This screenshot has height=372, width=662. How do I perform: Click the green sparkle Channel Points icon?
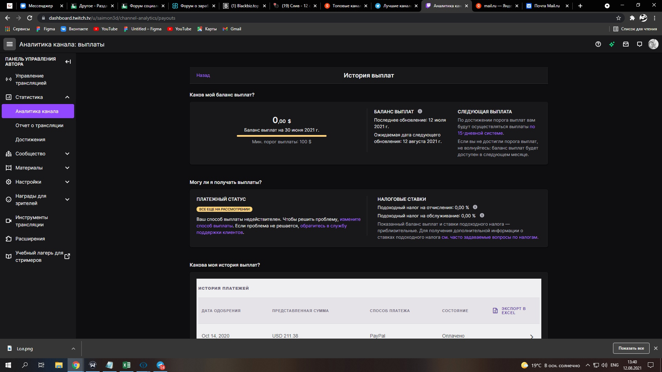click(x=612, y=44)
